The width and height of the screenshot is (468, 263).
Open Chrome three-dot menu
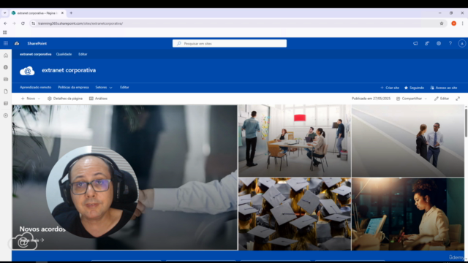[462, 23]
